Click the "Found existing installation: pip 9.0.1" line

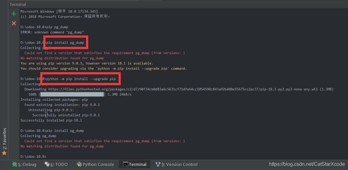(x=62, y=105)
